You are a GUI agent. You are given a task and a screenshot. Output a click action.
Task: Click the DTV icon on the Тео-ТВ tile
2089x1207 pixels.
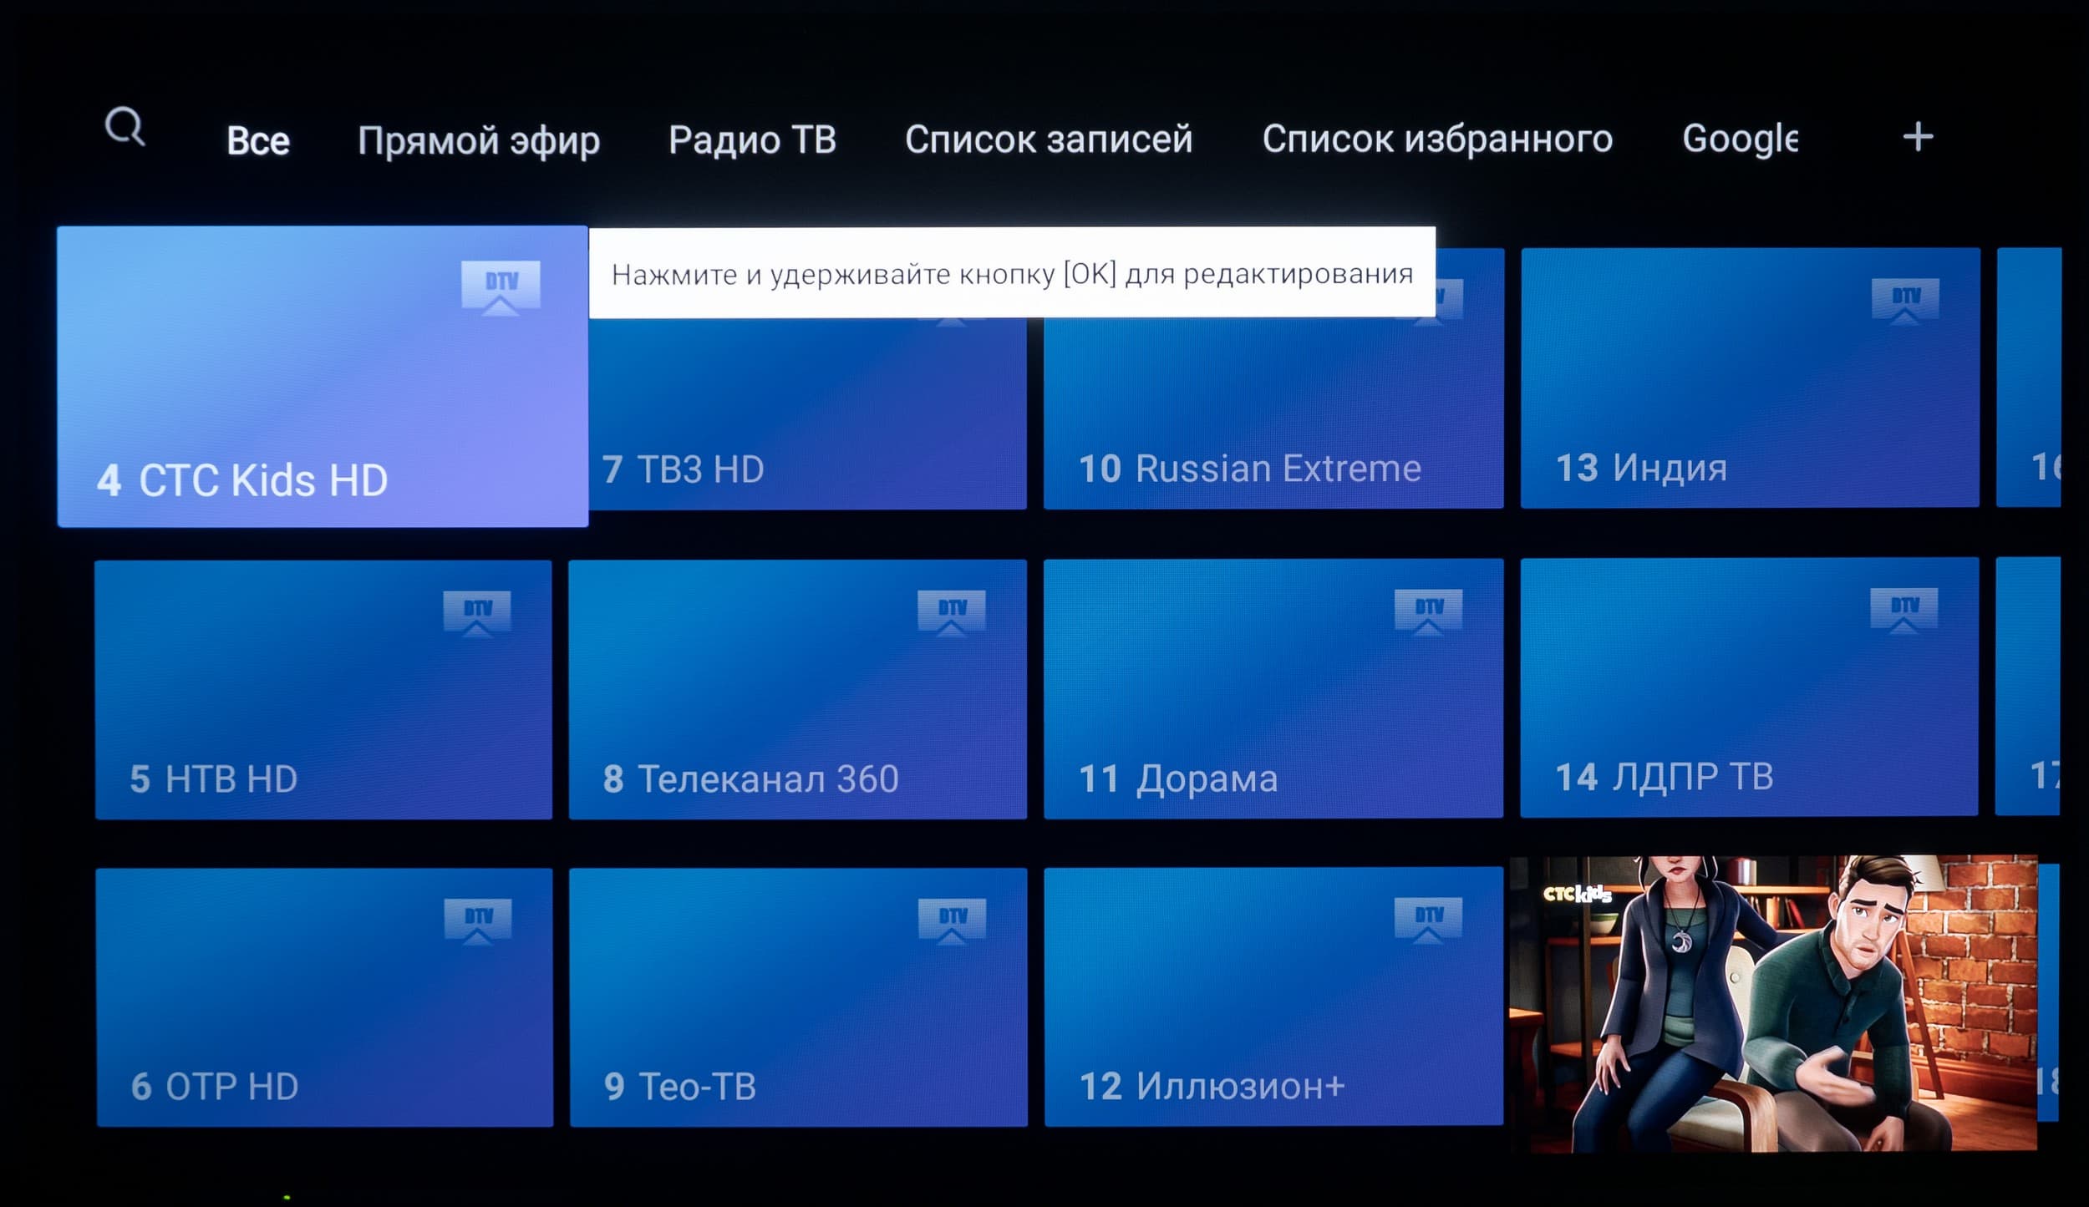952,921
